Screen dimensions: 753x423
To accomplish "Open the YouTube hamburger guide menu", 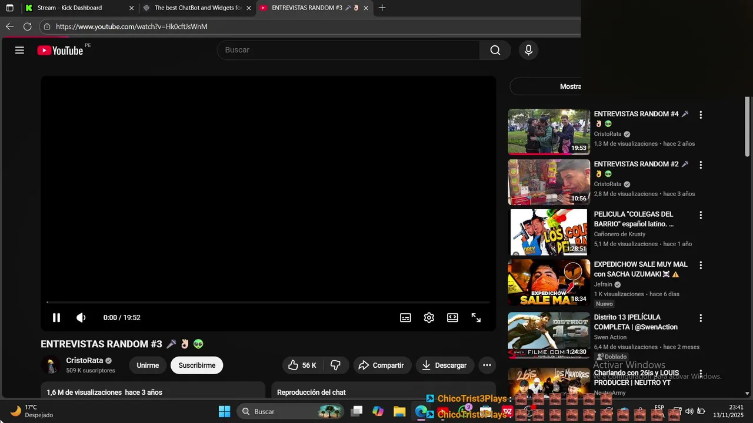I will click(19, 50).
